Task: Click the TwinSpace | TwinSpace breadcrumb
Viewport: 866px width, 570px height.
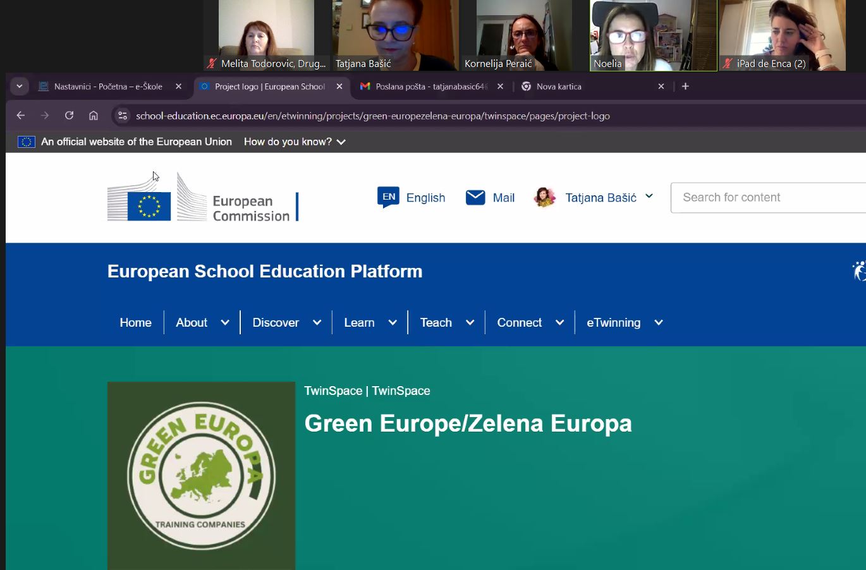Action: click(367, 391)
